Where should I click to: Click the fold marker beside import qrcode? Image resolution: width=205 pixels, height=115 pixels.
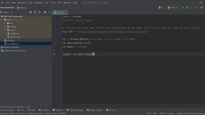[62, 17]
